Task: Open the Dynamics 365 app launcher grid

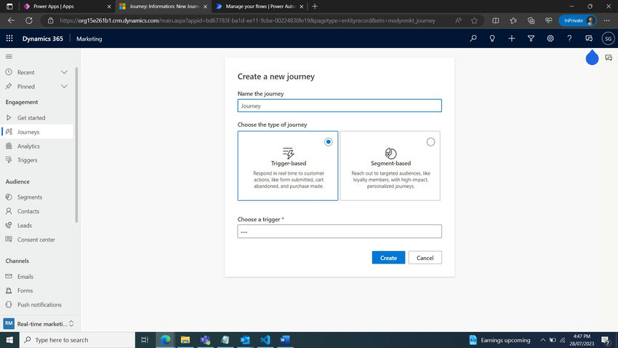Action: tap(9, 39)
